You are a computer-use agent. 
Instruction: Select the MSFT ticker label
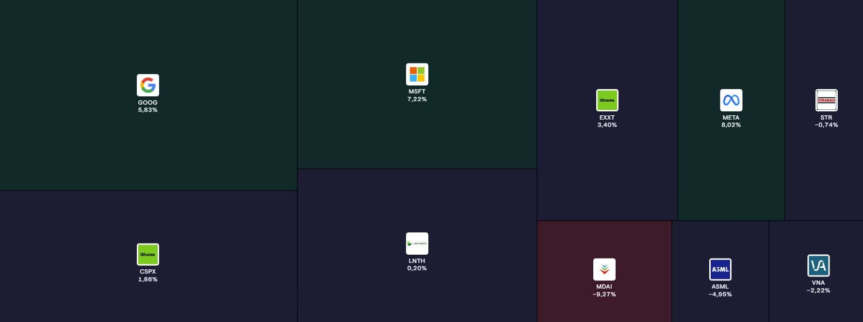[417, 92]
